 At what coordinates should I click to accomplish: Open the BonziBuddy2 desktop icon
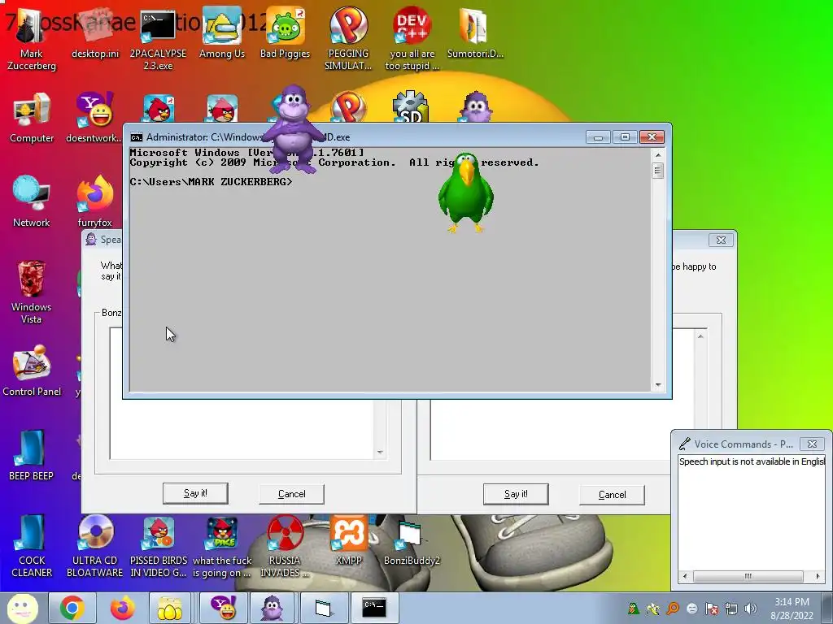(x=412, y=542)
